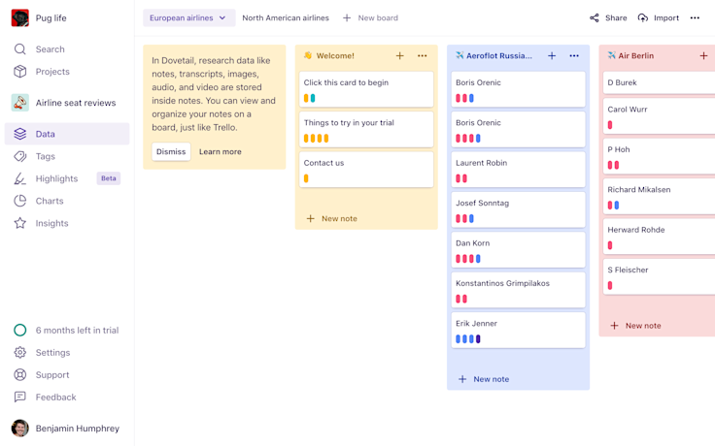Open Aeroflot column ellipsis menu

pos(574,55)
